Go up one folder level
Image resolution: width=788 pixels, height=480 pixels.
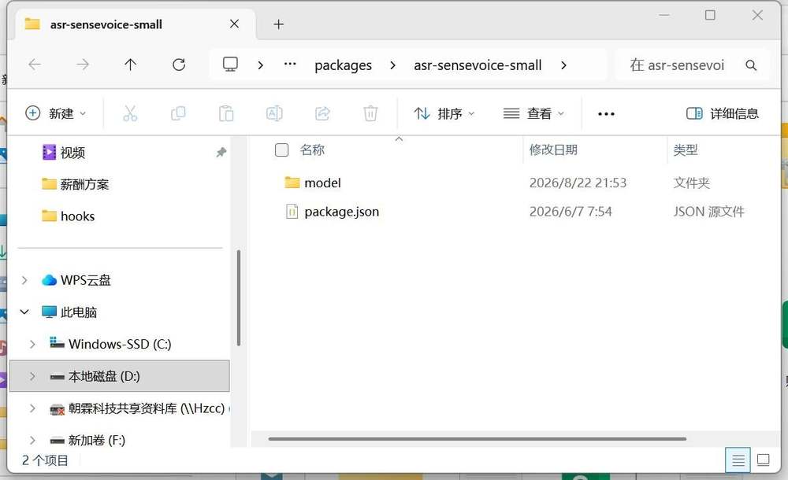[130, 65]
